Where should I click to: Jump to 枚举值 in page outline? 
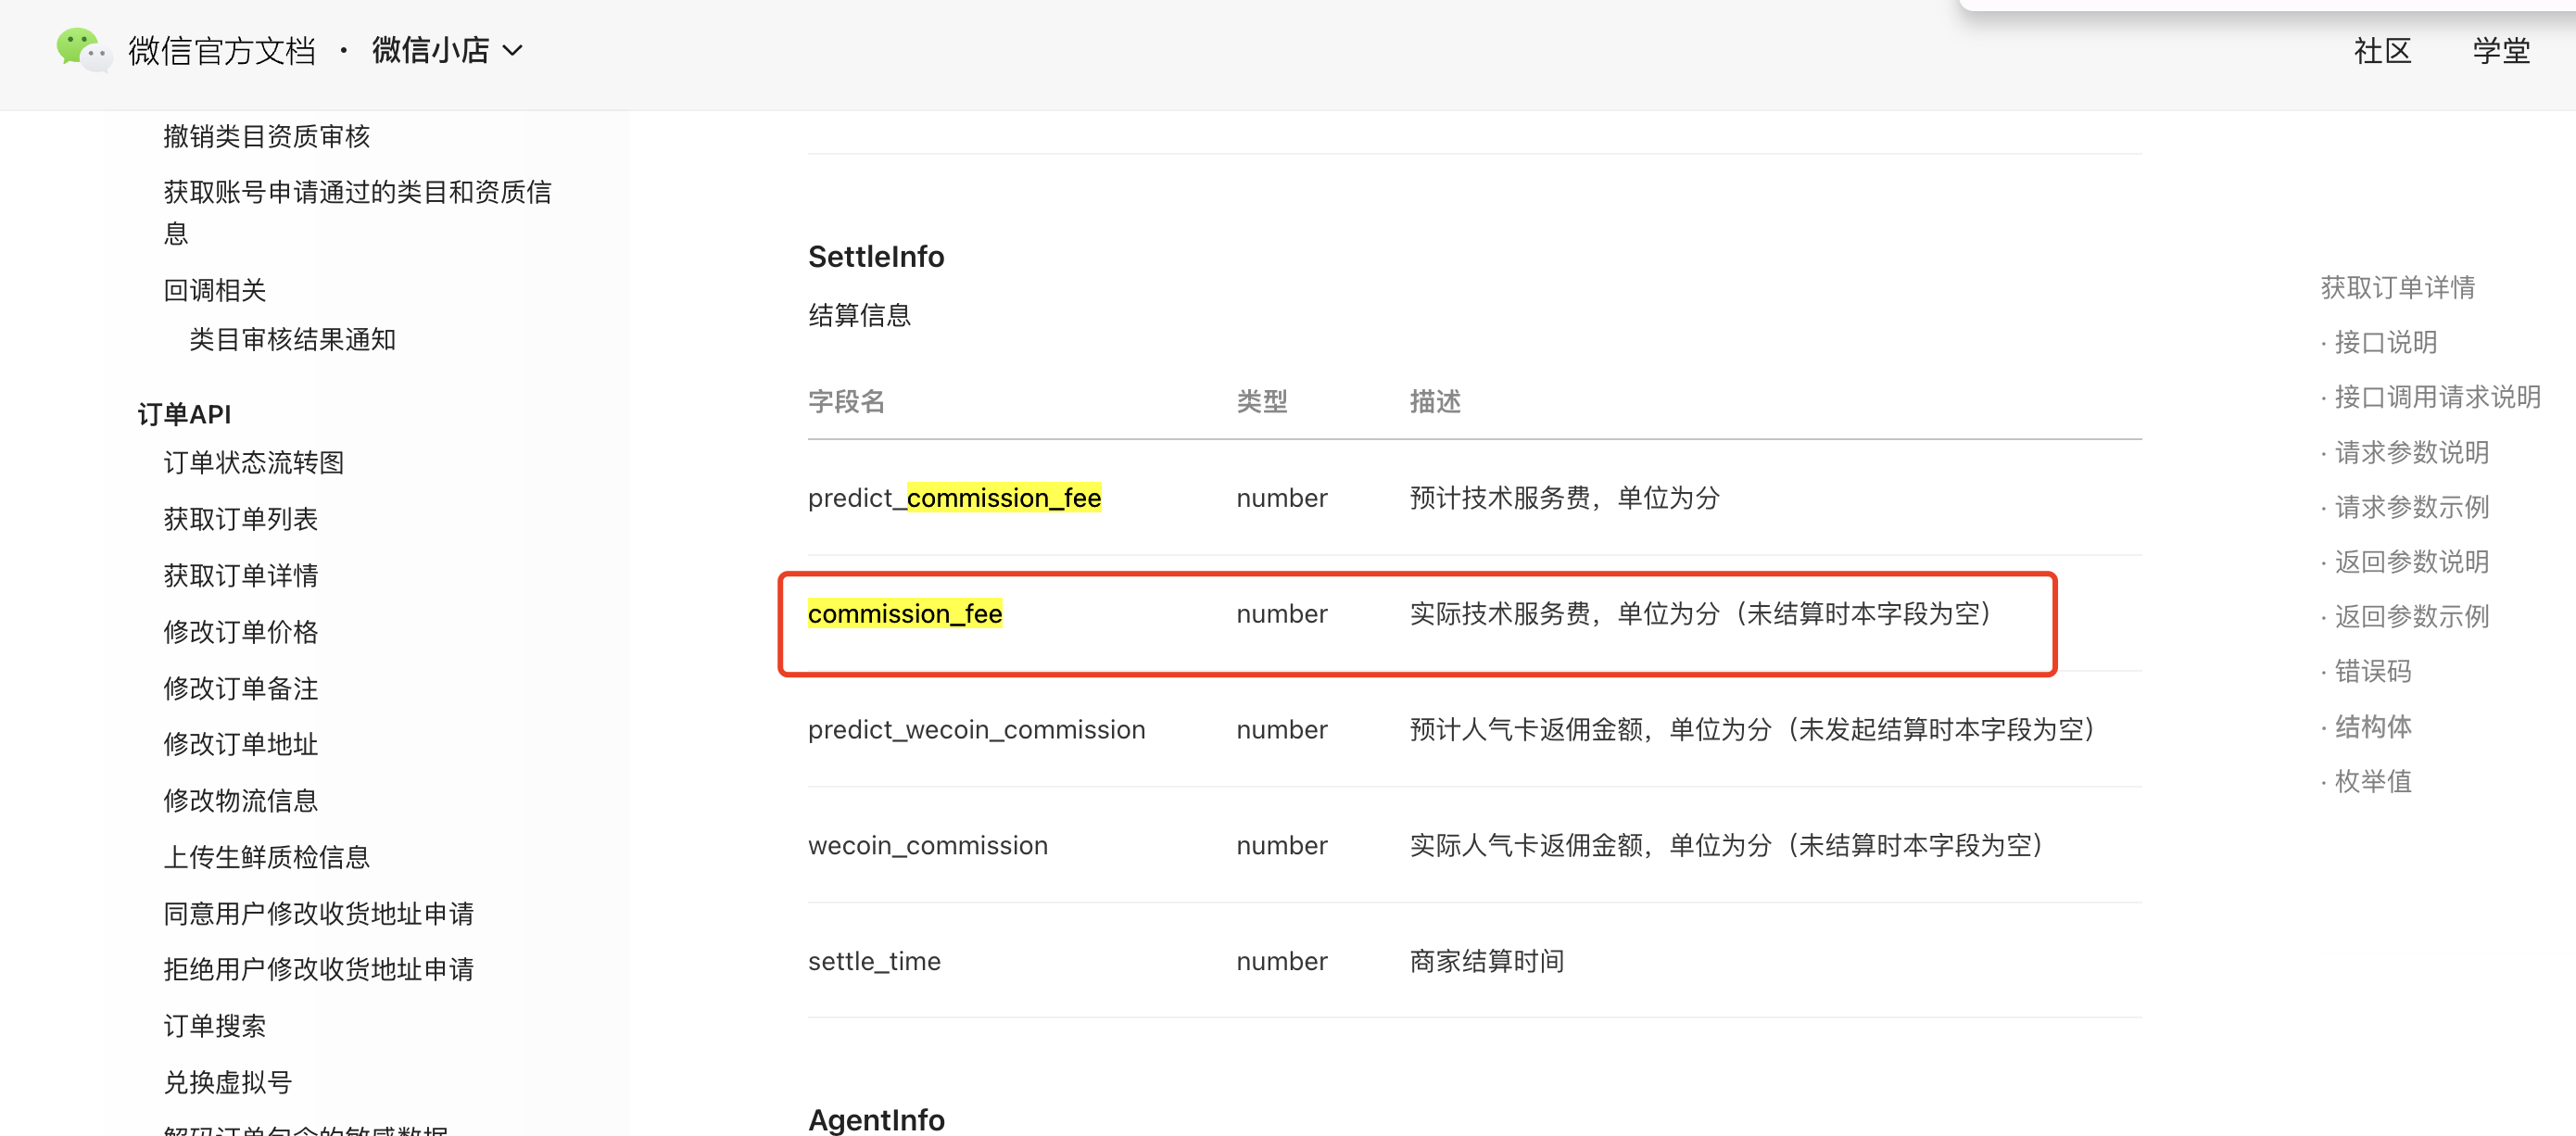point(2371,781)
